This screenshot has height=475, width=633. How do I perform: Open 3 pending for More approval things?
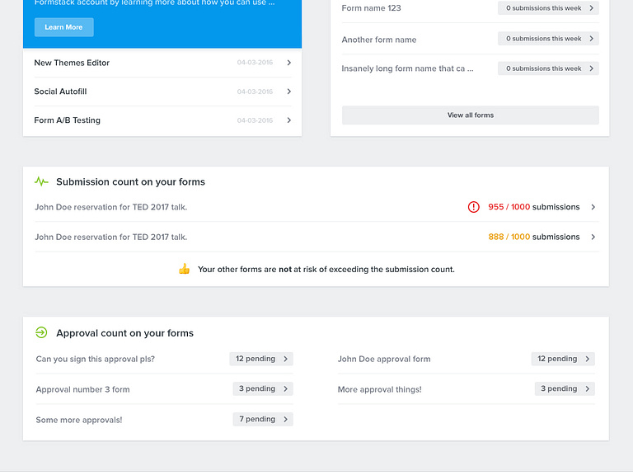pos(565,388)
